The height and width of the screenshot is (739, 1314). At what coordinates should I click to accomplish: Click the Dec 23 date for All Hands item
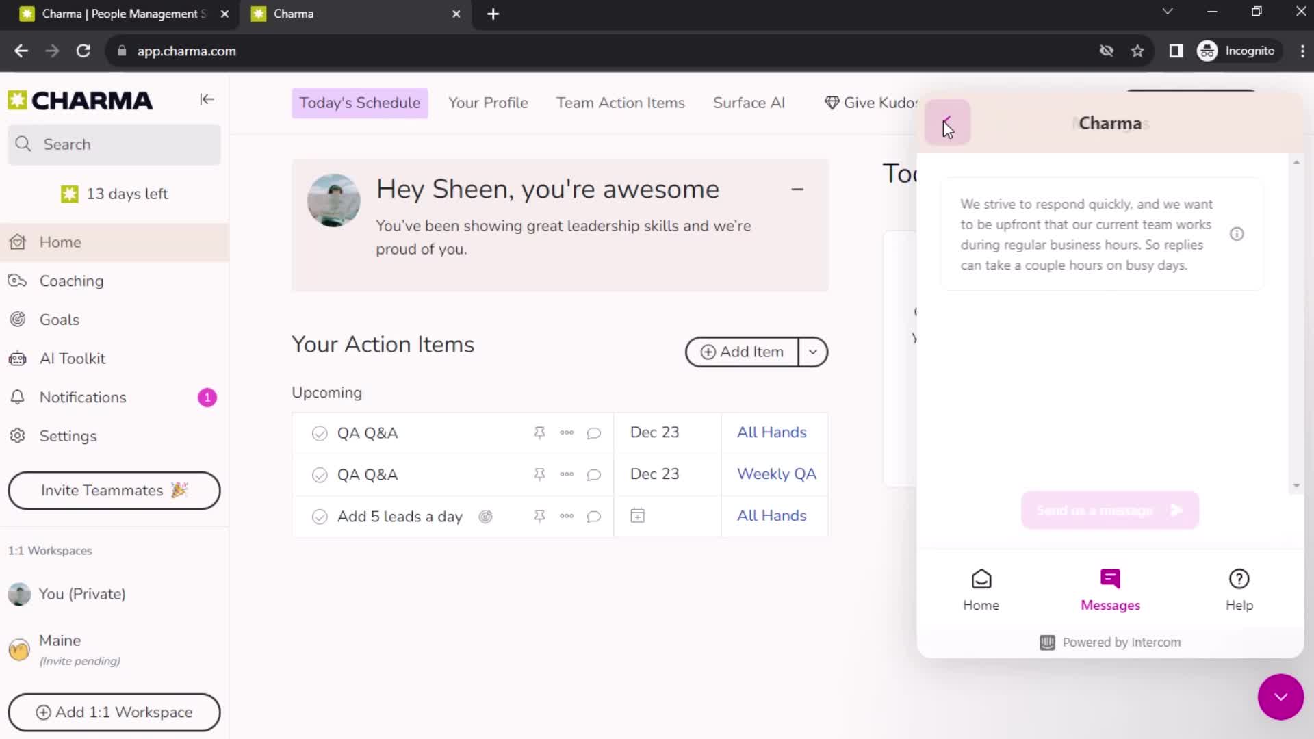pos(654,432)
